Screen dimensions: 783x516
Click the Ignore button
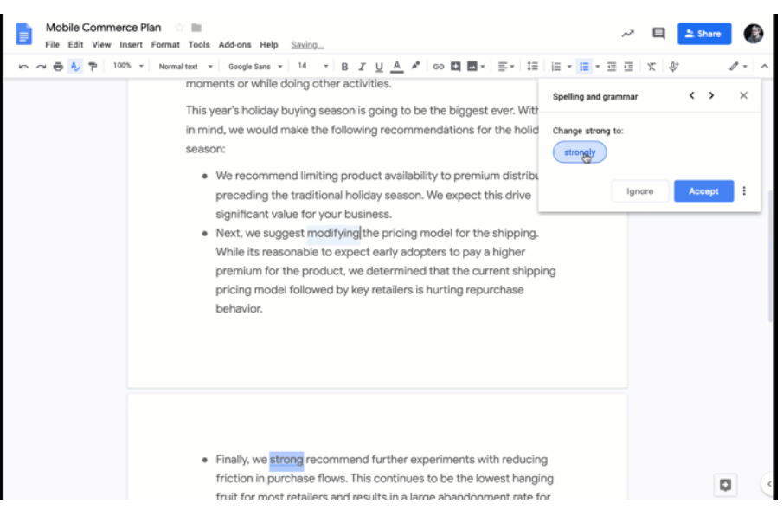tap(639, 191)
